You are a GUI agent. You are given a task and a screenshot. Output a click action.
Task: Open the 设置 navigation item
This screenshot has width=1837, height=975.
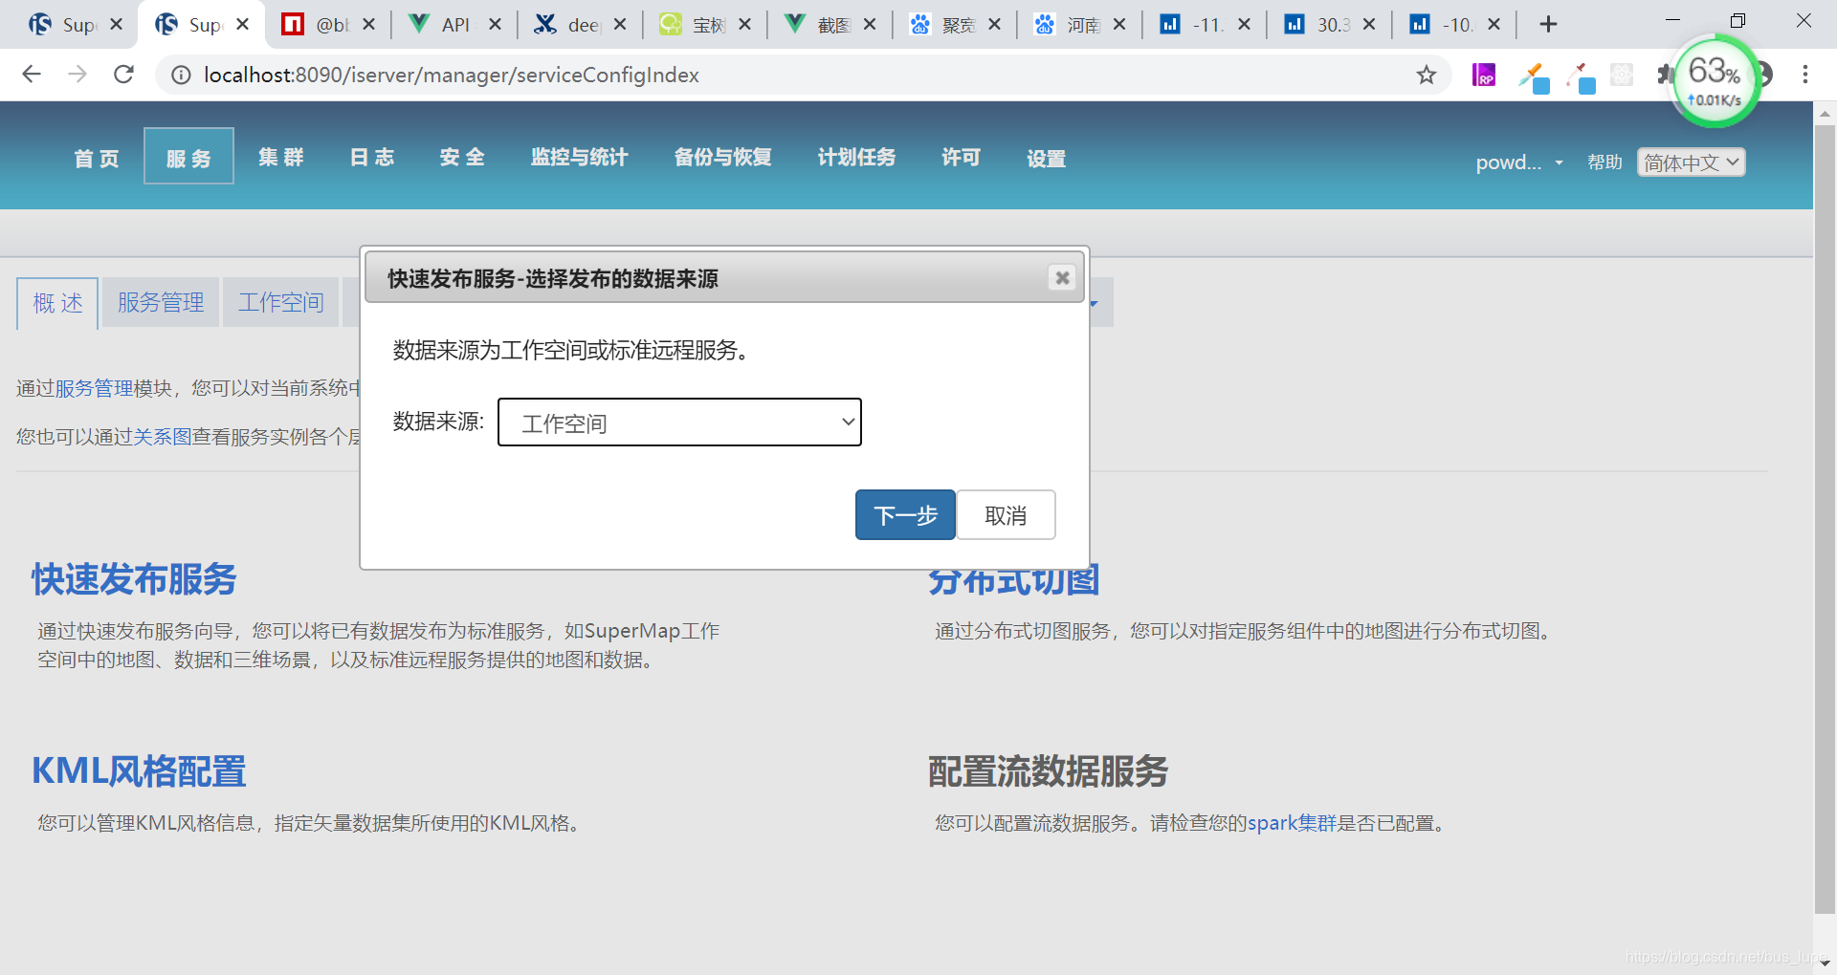1046,158
